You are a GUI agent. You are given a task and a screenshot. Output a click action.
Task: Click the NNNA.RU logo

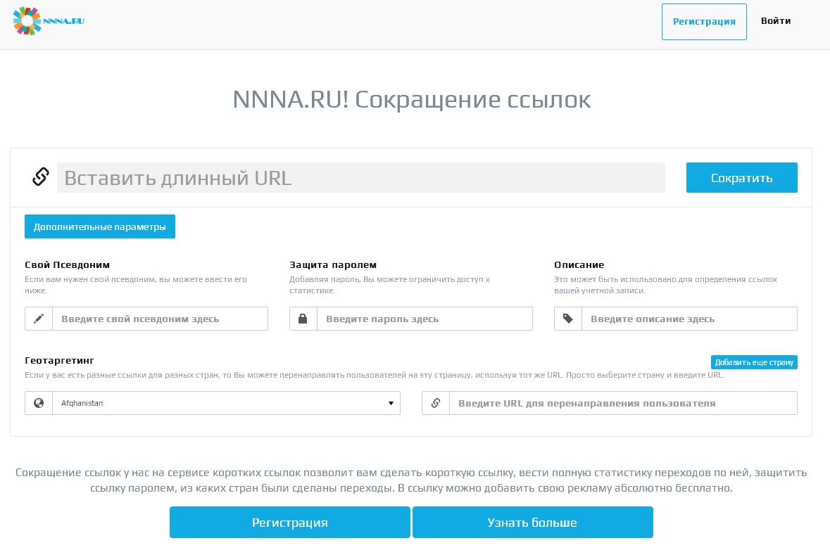click(48, 21)
